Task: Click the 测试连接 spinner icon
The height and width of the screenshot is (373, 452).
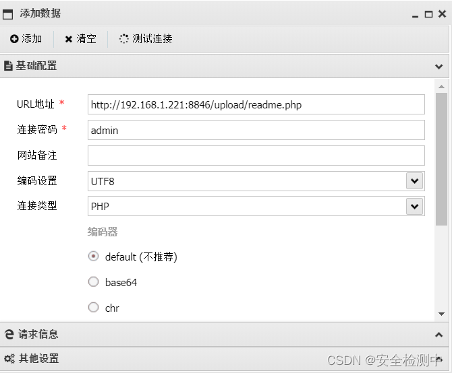Action: click(x=124, y=39)
